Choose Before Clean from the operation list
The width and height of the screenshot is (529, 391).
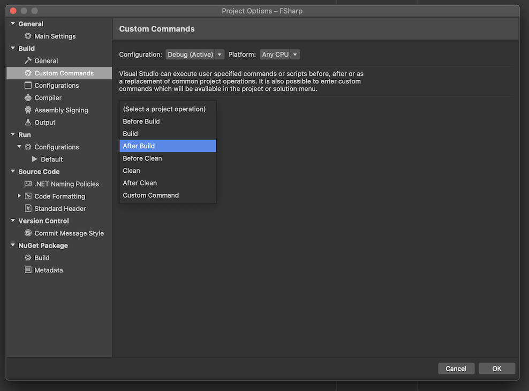(168, 158)
